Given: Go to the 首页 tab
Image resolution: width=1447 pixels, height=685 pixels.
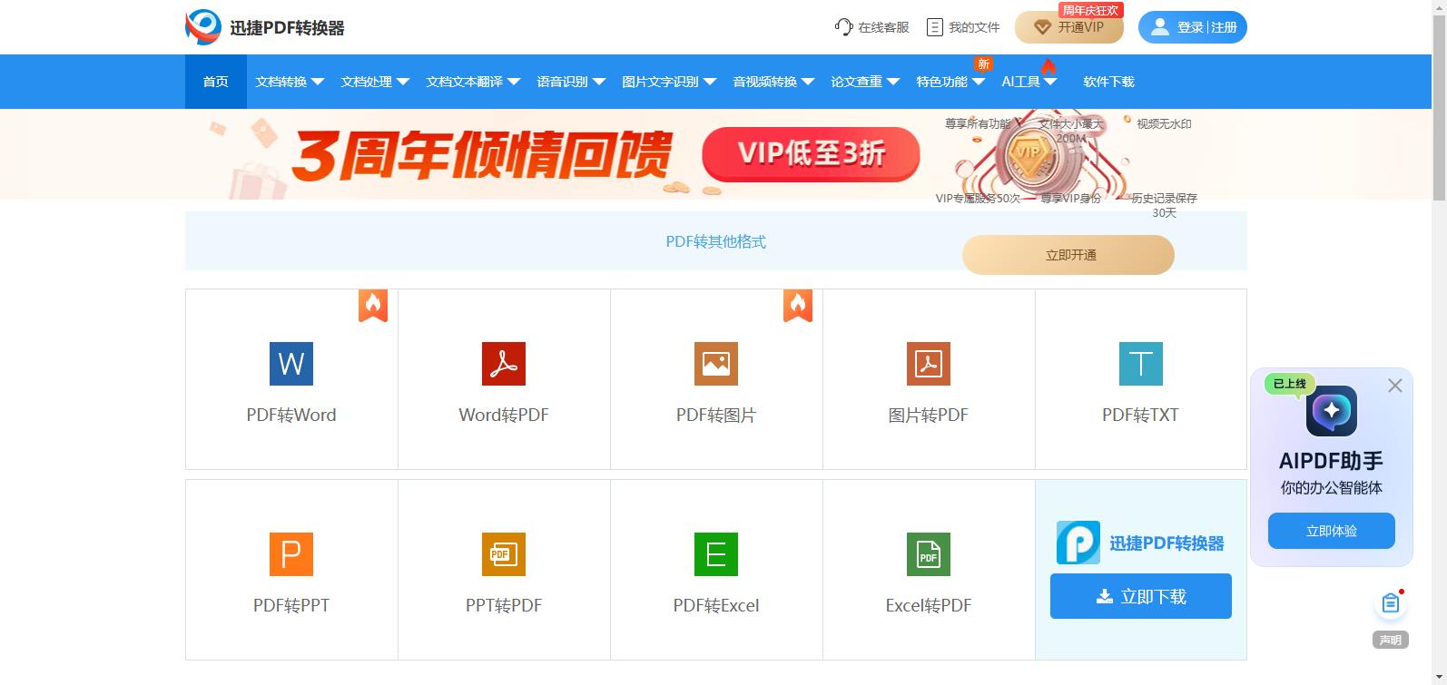Looking at the screenshot, I should [216, 82].
